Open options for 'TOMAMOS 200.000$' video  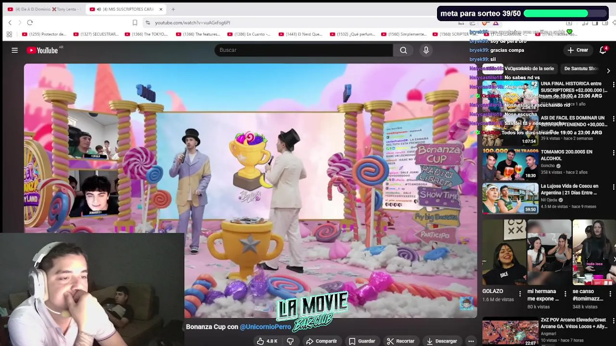click(613, 153)
